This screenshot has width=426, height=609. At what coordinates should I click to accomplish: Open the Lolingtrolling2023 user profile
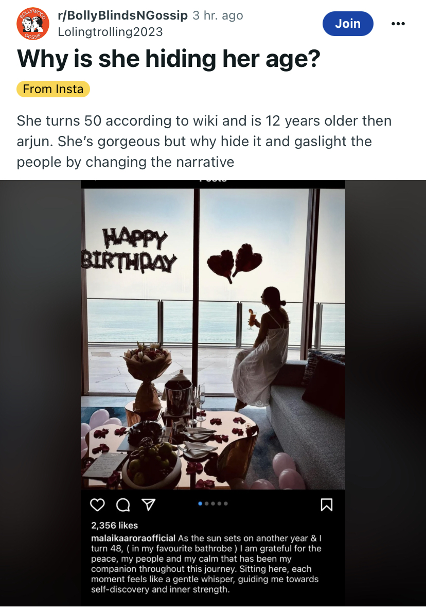tap(110, 32)
